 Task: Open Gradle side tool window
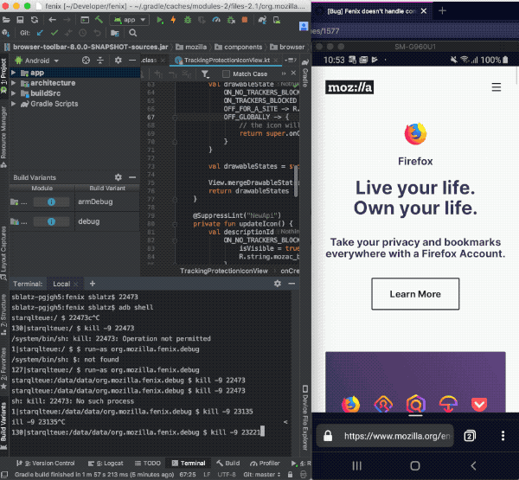point(305,74)
